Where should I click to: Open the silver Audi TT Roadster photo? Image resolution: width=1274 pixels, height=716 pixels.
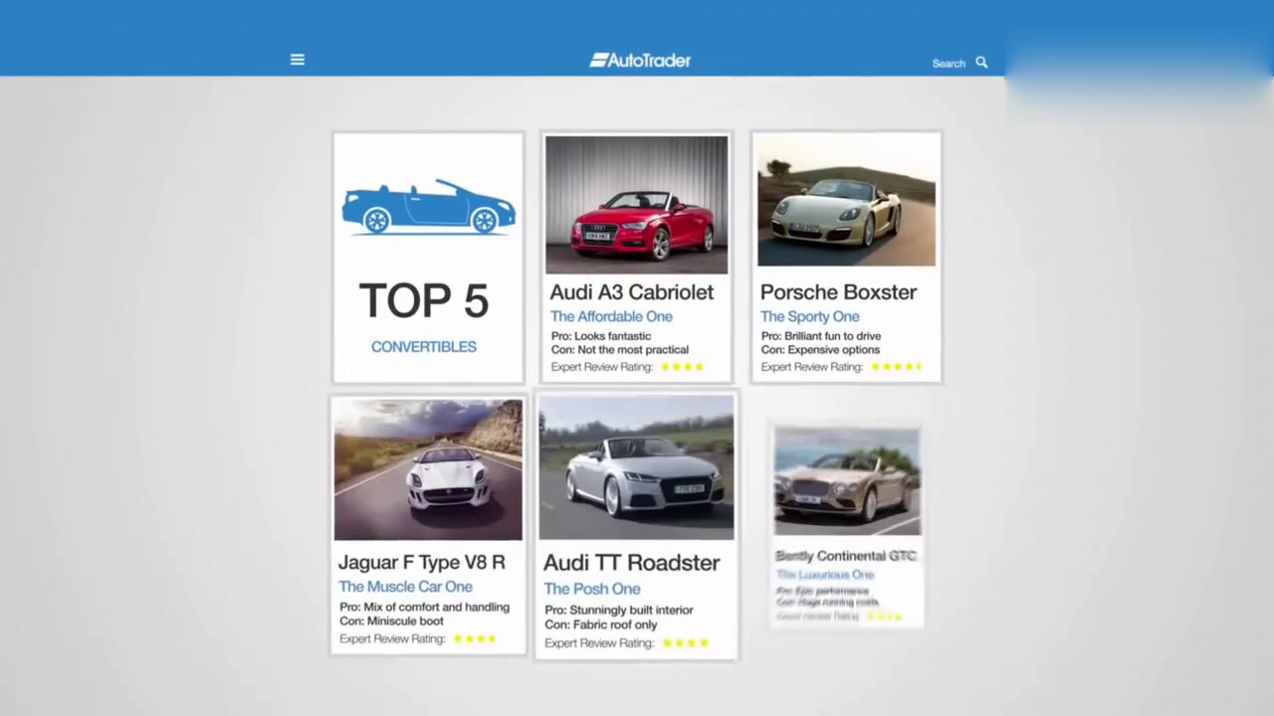click(636, 467)
